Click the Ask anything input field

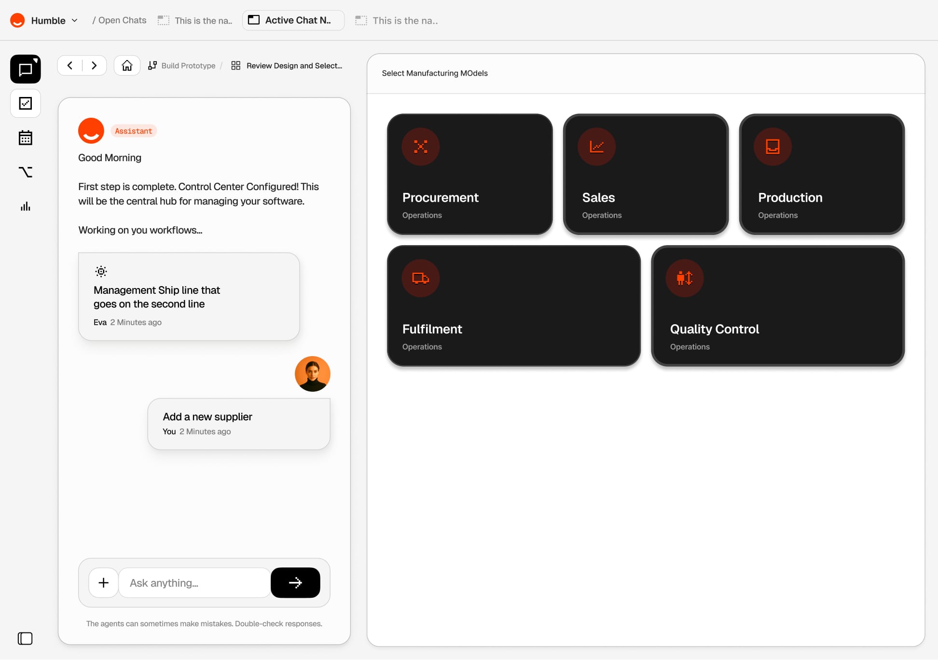point(194,583)
